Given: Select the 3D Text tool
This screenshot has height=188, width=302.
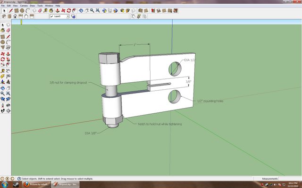Looking at the screenshot, I should (8, 82).
